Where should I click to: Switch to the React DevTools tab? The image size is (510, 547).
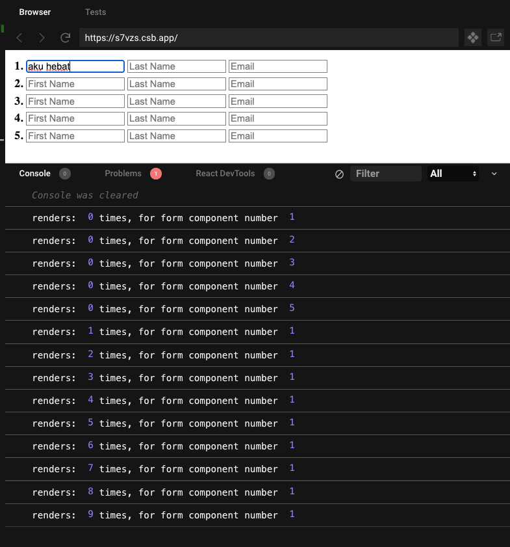pyautogui.click(x=225, y=174)
